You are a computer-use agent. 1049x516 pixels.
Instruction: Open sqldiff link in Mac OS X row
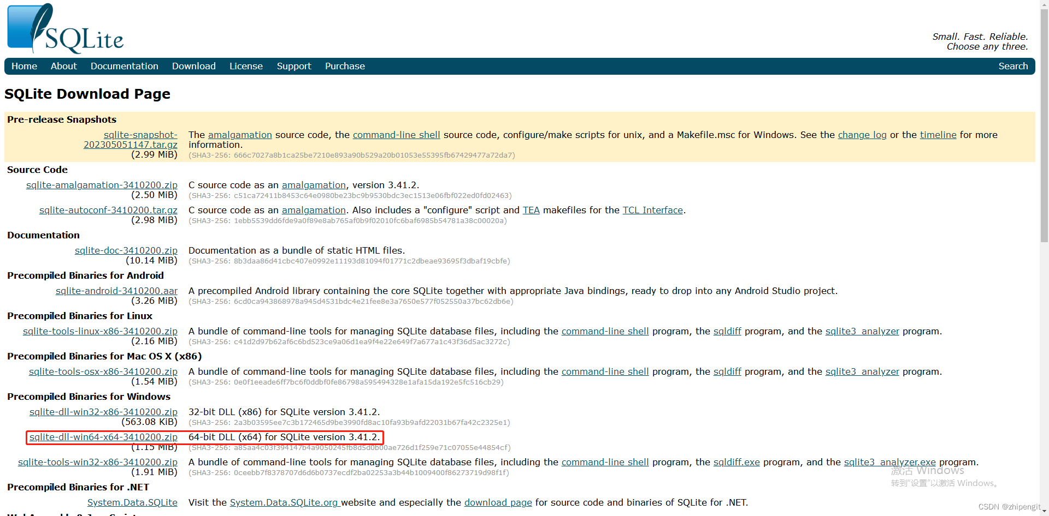tap(727, 371)
